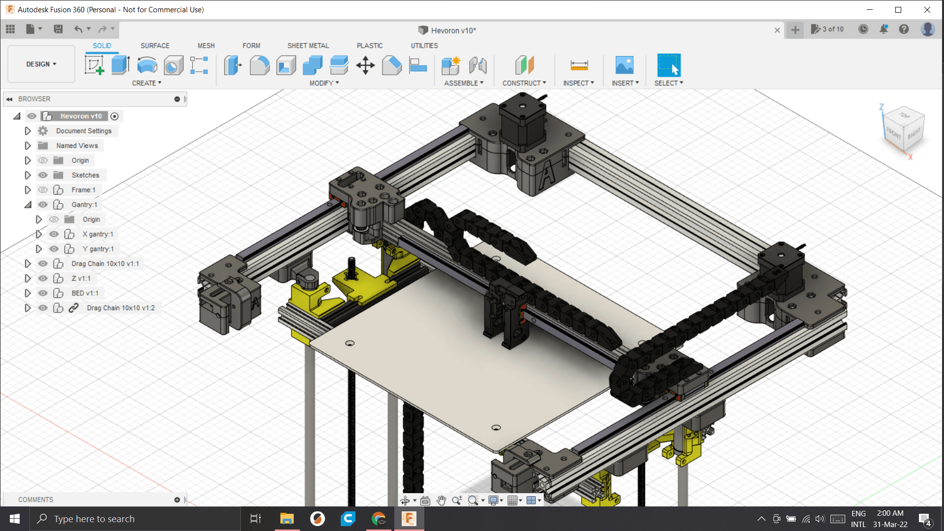Open the Insert Decal tool
This screenshot has width=944, height=531.
pos(624,65)
